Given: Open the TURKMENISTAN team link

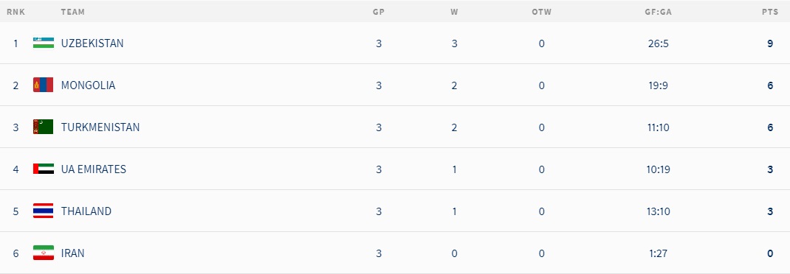Looking at the screenshot, I should coord(100,127).
